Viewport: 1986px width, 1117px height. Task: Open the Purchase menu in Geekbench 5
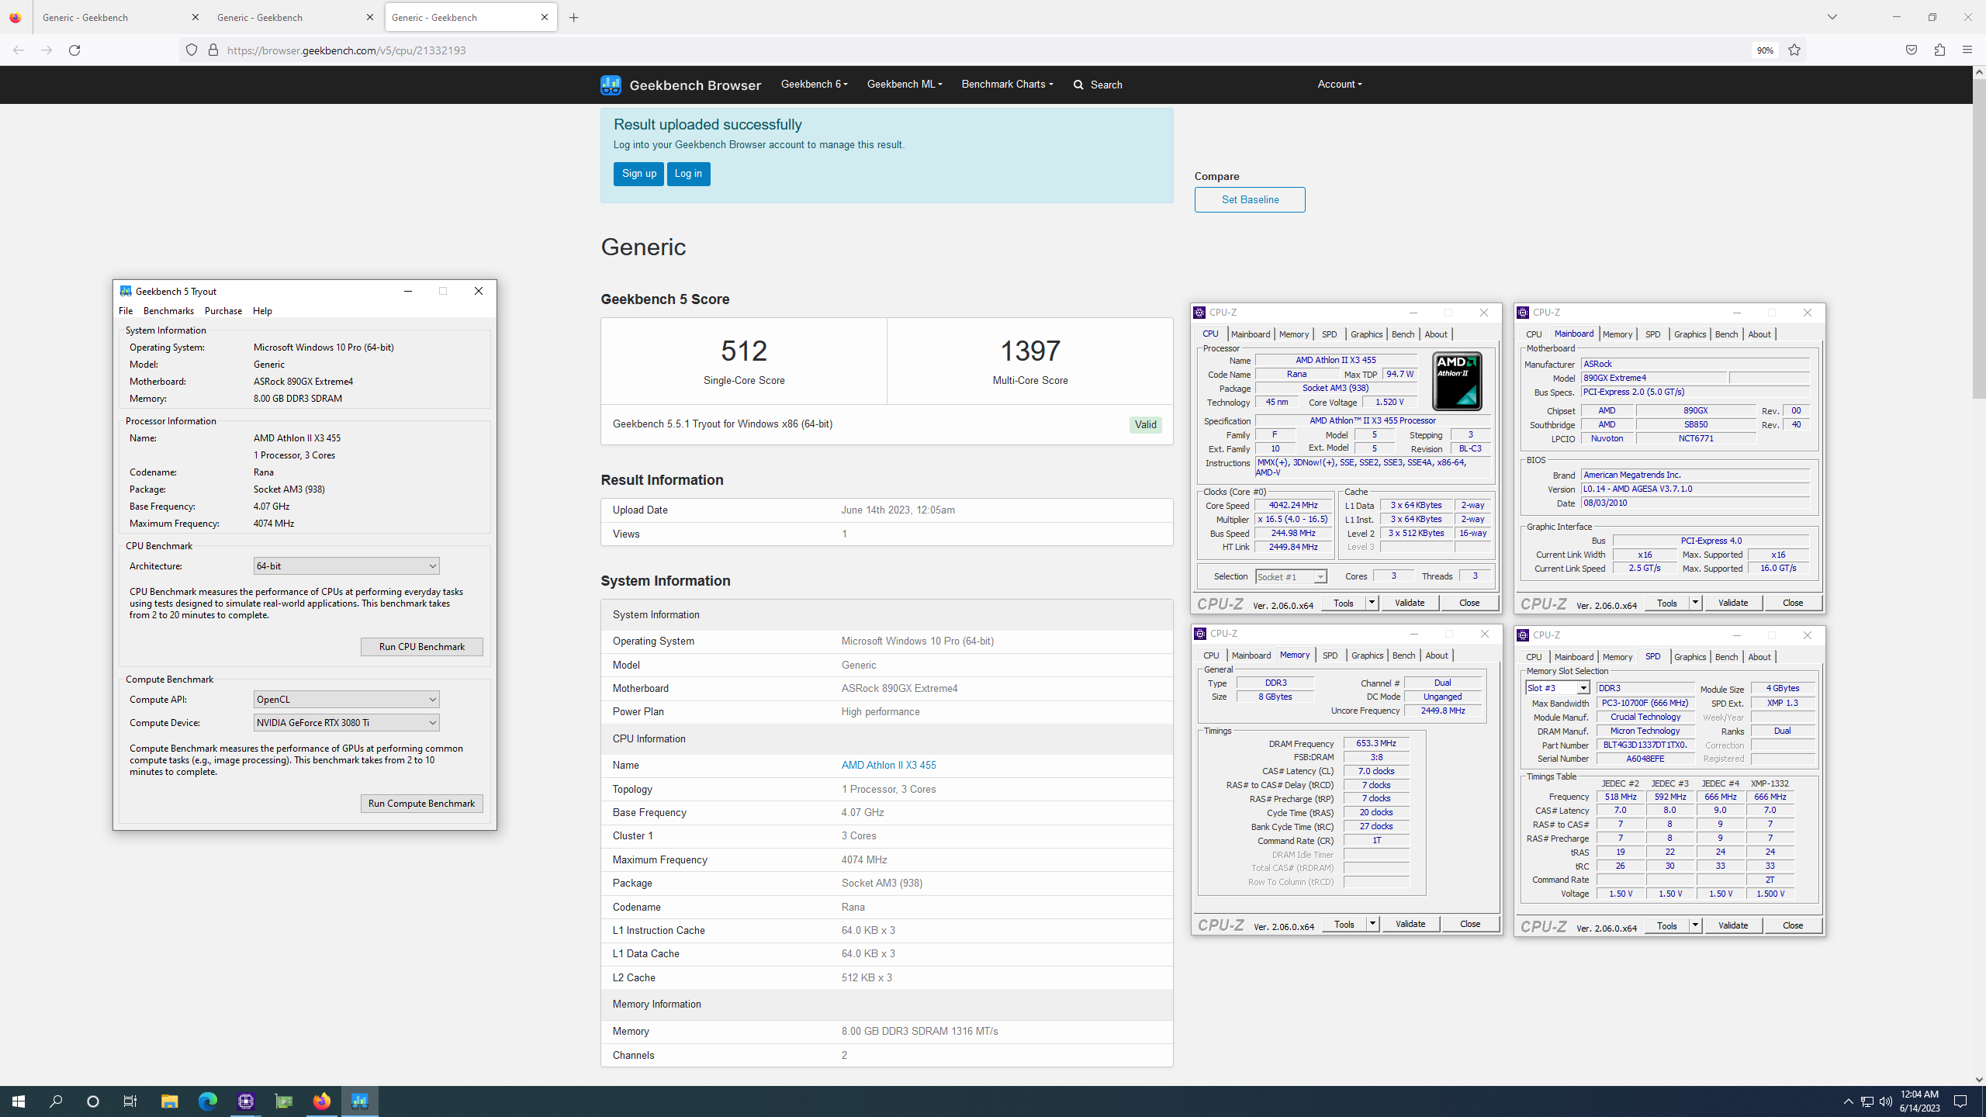[x=223, y=311]
